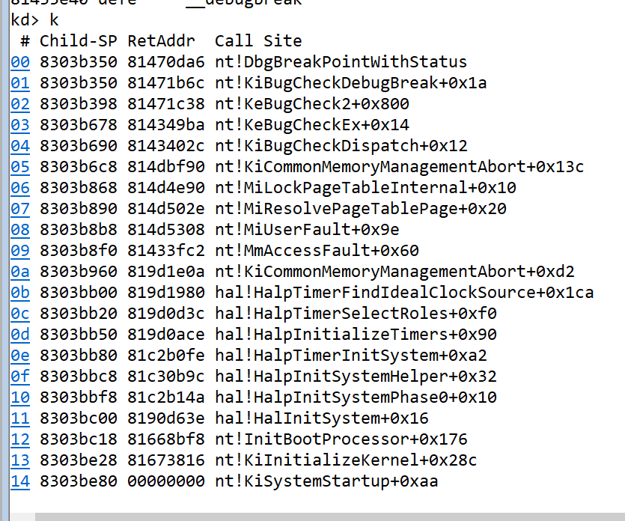Select frame 14 link for KiSystemStartup
This screenshot has height=521, width=625.
pos(20,481)
